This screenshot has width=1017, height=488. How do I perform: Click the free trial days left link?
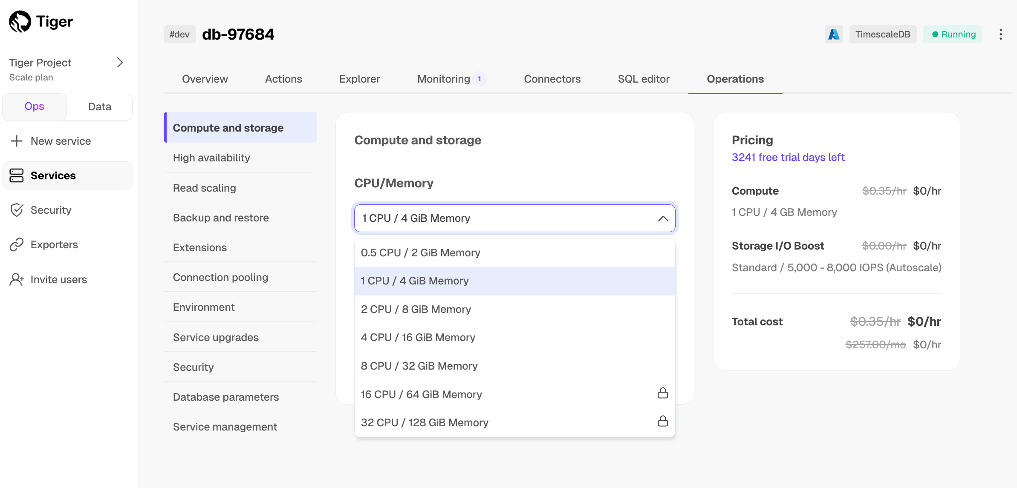[788, 158]
